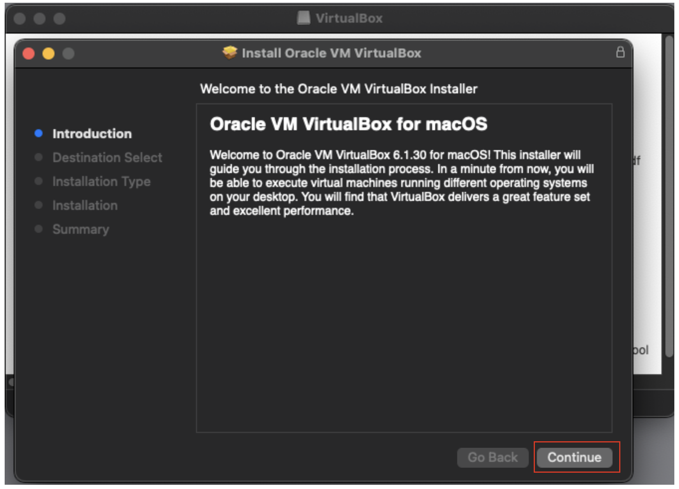Click the lock icon in installer title bar
The width and height of the screenshot is (679, 489).
[620, 52]
